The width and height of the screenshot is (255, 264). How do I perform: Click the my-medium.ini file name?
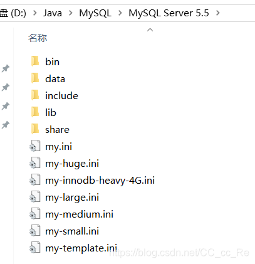pyautogui.click(x=80, y=214)
